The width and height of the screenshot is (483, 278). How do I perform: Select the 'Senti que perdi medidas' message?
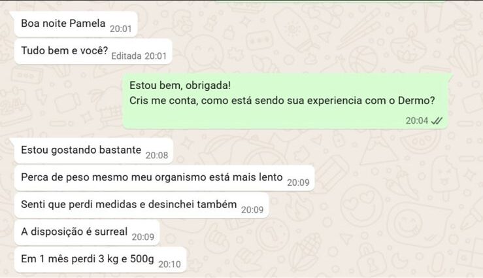pyautogui.click(x=141, y=205)
